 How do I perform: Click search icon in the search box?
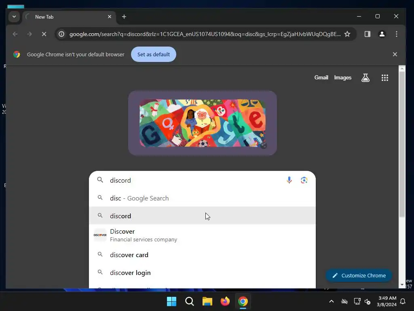[100, 180]
